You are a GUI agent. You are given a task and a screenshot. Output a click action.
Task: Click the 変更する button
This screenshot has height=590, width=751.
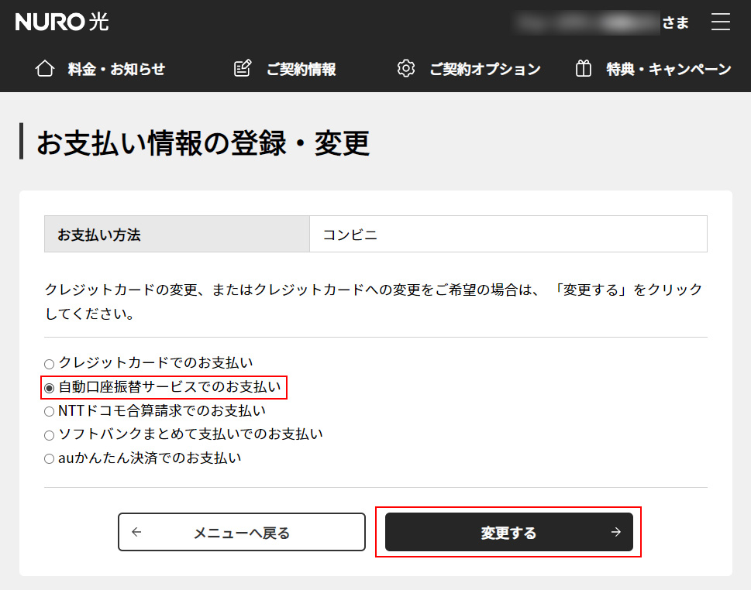click(x=508, y=532)
